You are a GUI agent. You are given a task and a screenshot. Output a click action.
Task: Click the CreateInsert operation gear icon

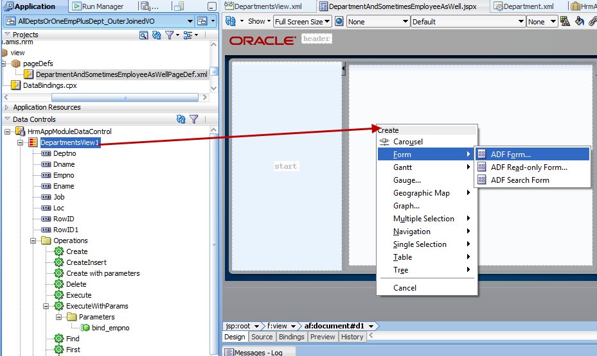[58, 262]
